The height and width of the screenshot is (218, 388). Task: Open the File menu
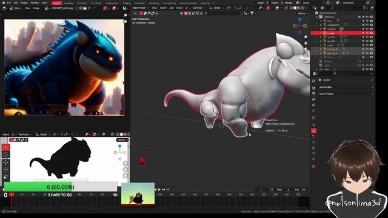(x=9, y=2)
